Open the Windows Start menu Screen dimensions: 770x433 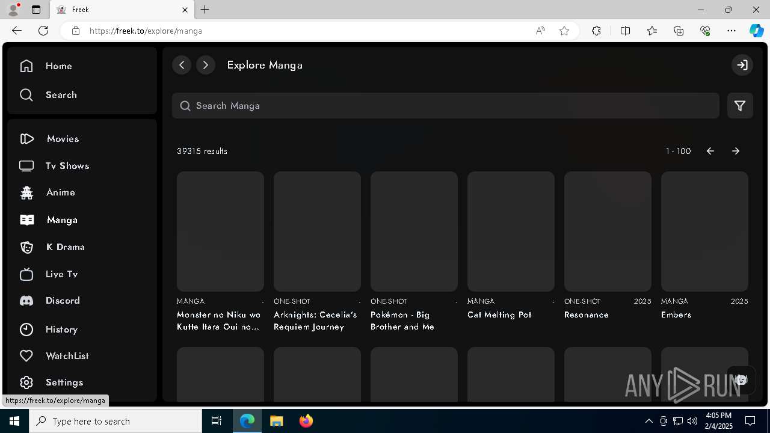point(14,421)
